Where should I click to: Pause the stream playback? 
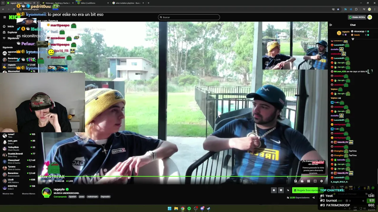pyautogui.click(x=44, y=181)
